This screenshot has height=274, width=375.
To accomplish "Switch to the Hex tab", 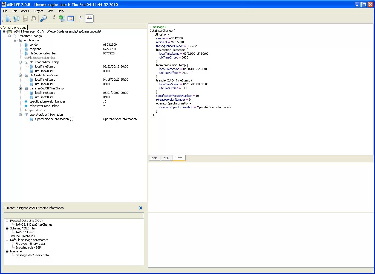I will (x=154, y=158).
